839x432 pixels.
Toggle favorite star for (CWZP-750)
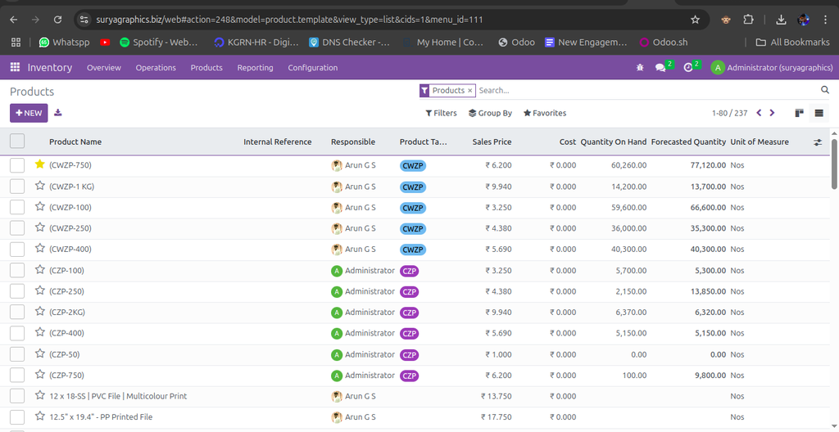(39, 164)
